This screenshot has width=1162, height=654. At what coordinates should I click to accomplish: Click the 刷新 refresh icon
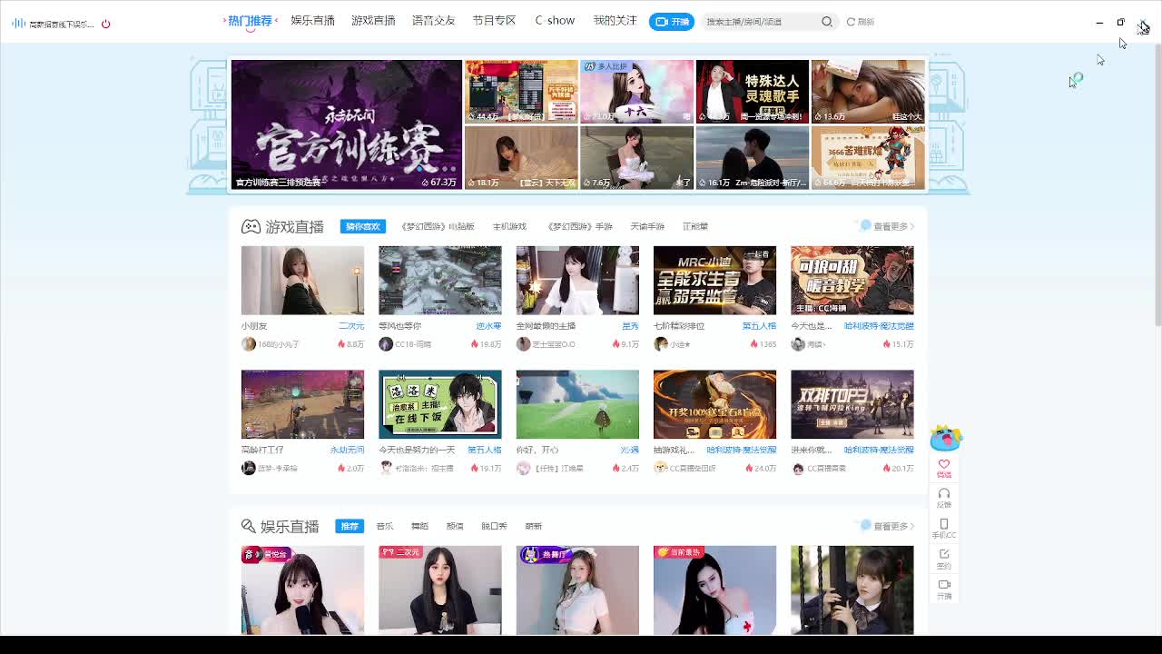click(851, 22)
